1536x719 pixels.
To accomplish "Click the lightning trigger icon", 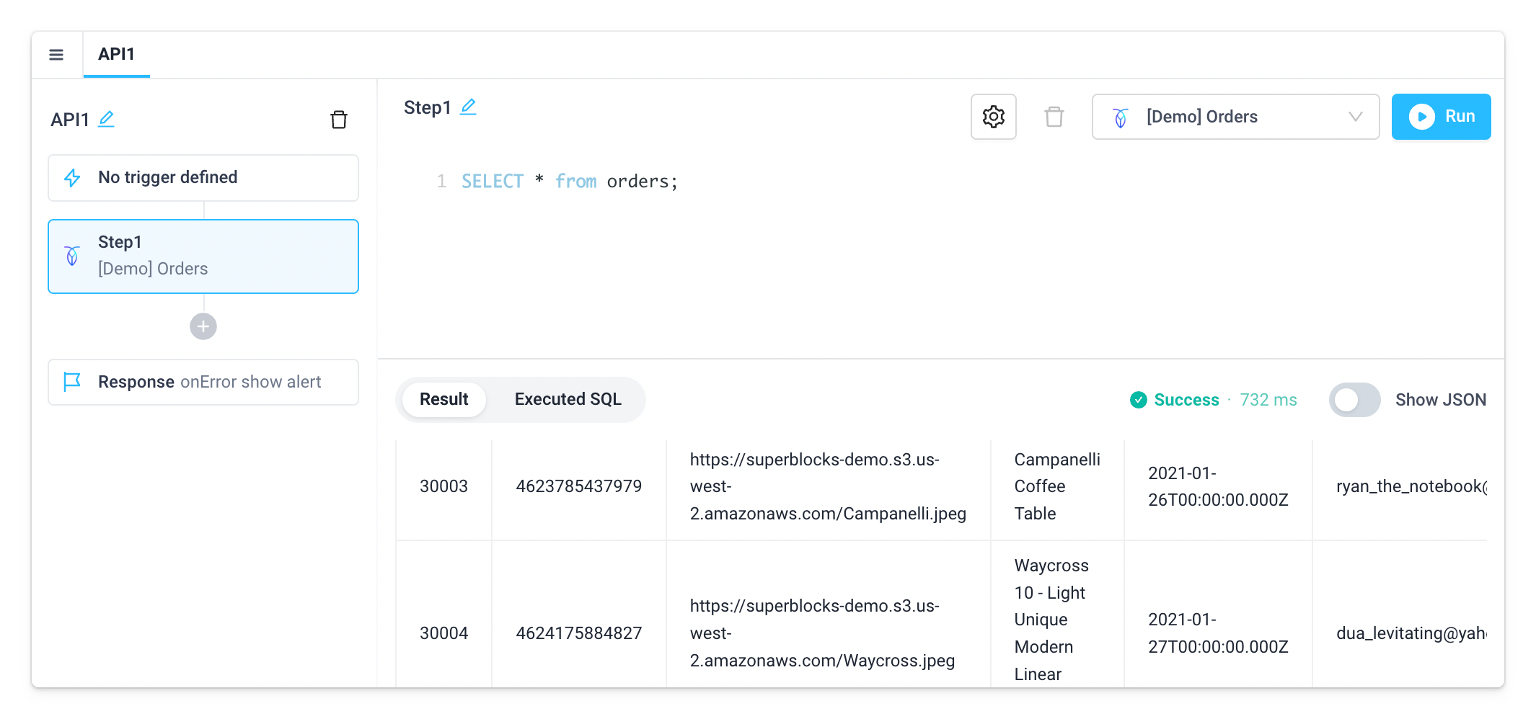I will [73, 177].
